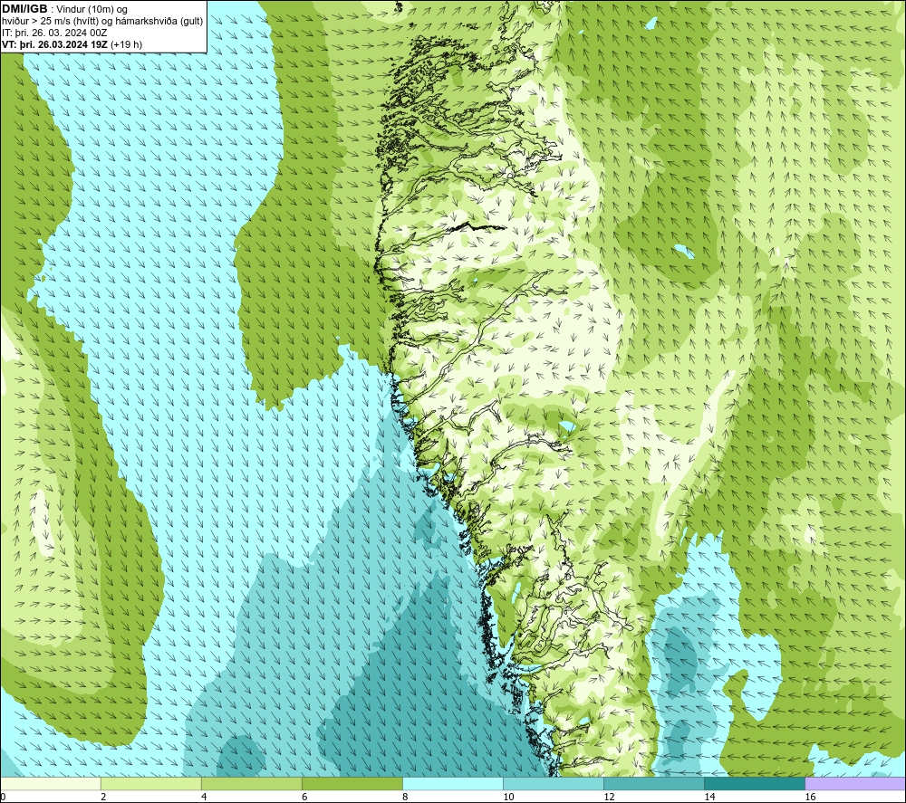Click the 4–6 m/s green legend swatch
The height and width of the screenshot is (803, 906).
pyautogui.click(x=252, y=783)
